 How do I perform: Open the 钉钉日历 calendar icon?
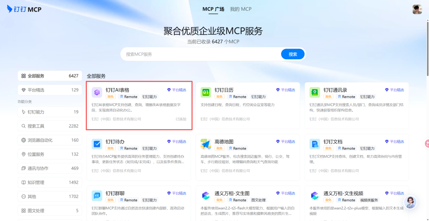tap(206, 93)
